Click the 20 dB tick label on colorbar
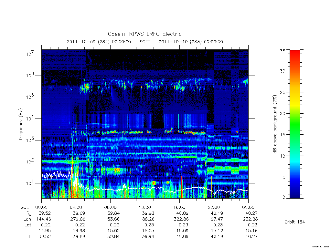This screenshot has height=248, width=331. [283, 113]
